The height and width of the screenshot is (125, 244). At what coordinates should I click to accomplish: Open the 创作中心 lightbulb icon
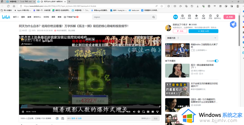[218, 17]
